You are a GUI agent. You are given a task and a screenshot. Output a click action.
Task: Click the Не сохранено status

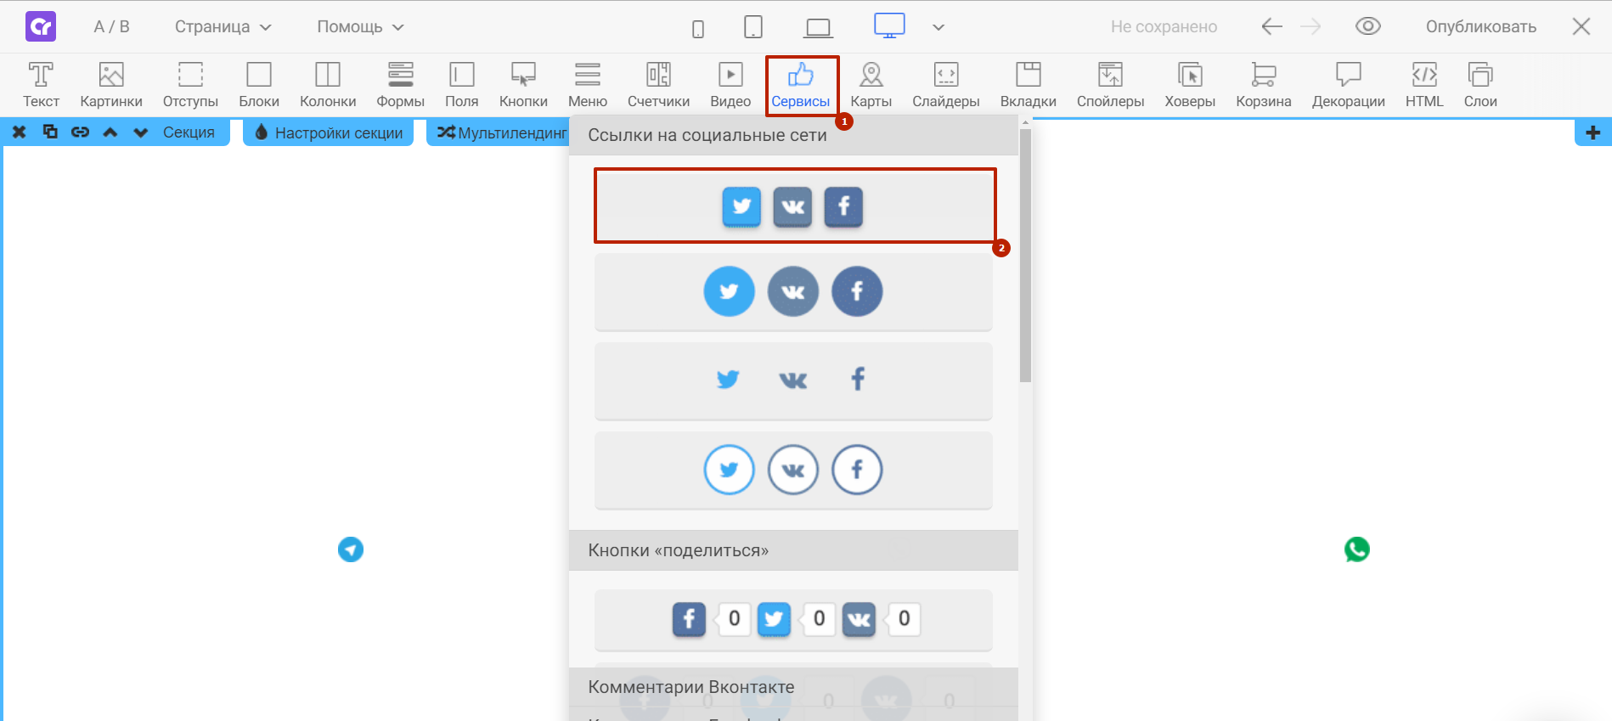(1164, 27)
